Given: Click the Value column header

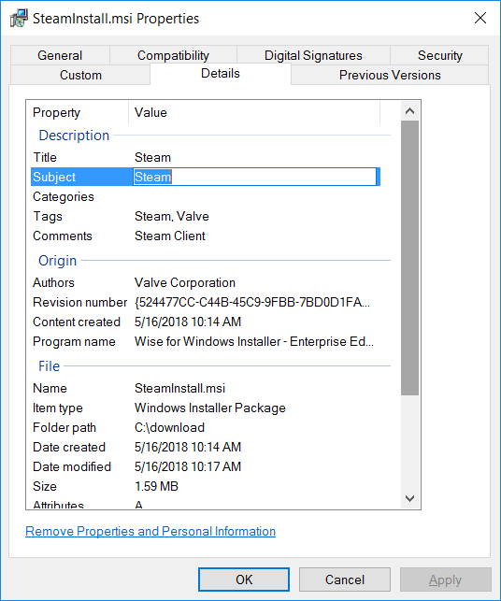Looking at the screenshot, I should [254, 113].
